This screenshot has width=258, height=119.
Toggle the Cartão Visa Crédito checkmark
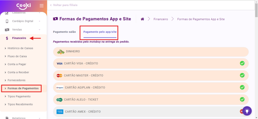(242, 63)
